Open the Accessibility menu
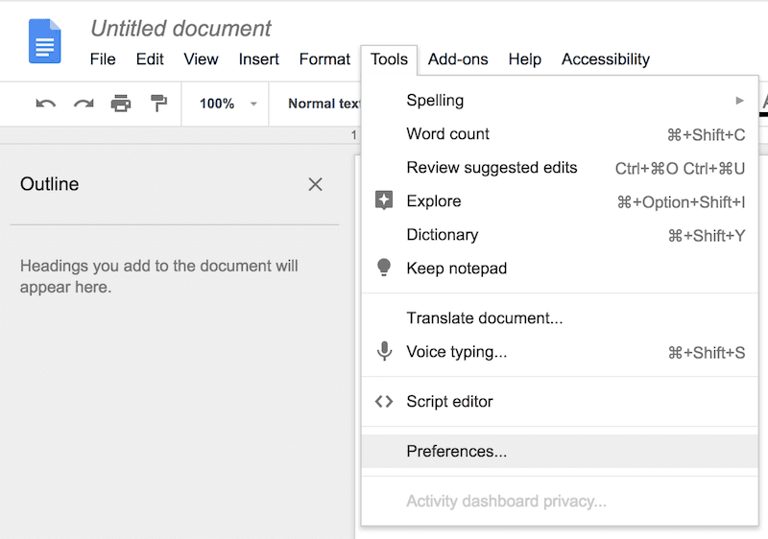This screenshot has height=539, width=768. (605, 59)
